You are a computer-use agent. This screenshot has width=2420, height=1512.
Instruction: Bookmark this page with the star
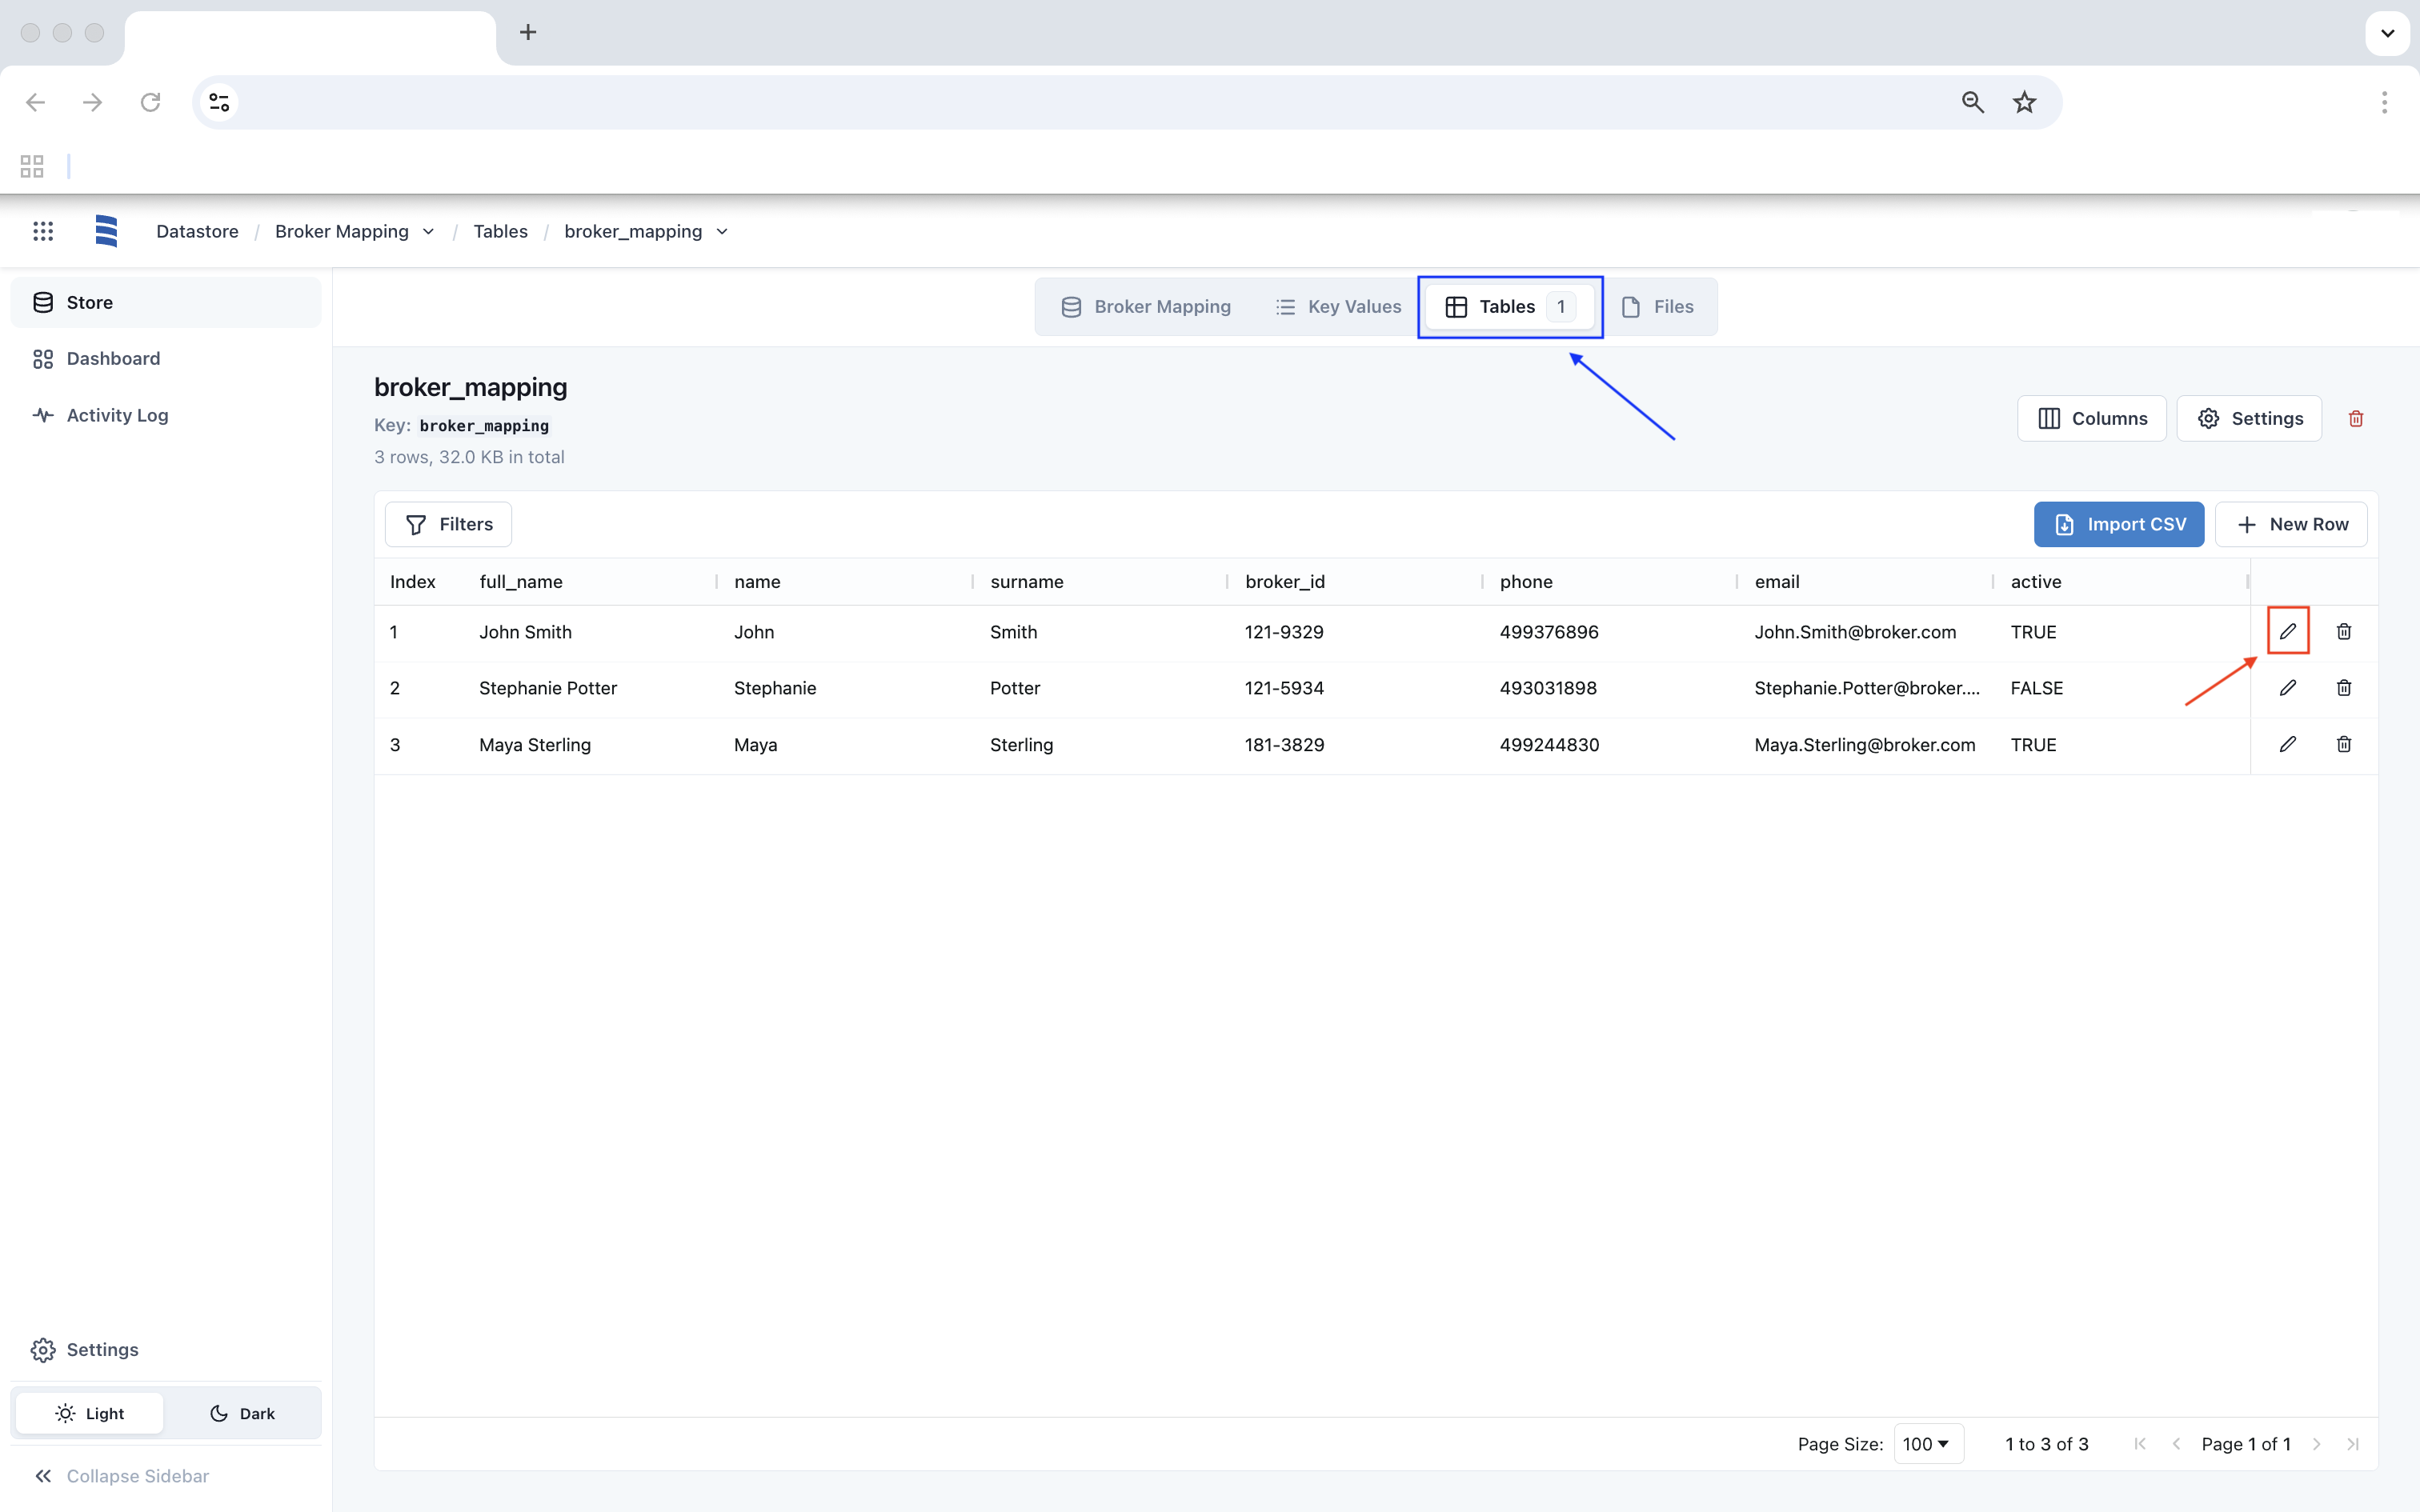pos(2024,102)
